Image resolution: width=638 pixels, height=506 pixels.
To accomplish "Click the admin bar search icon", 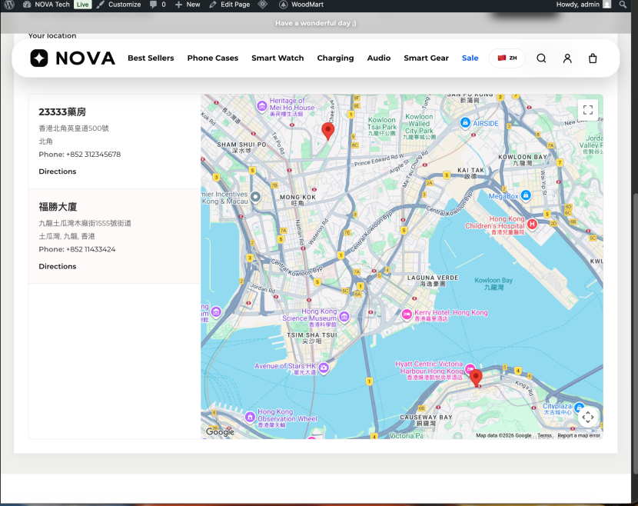I will 623,5.
